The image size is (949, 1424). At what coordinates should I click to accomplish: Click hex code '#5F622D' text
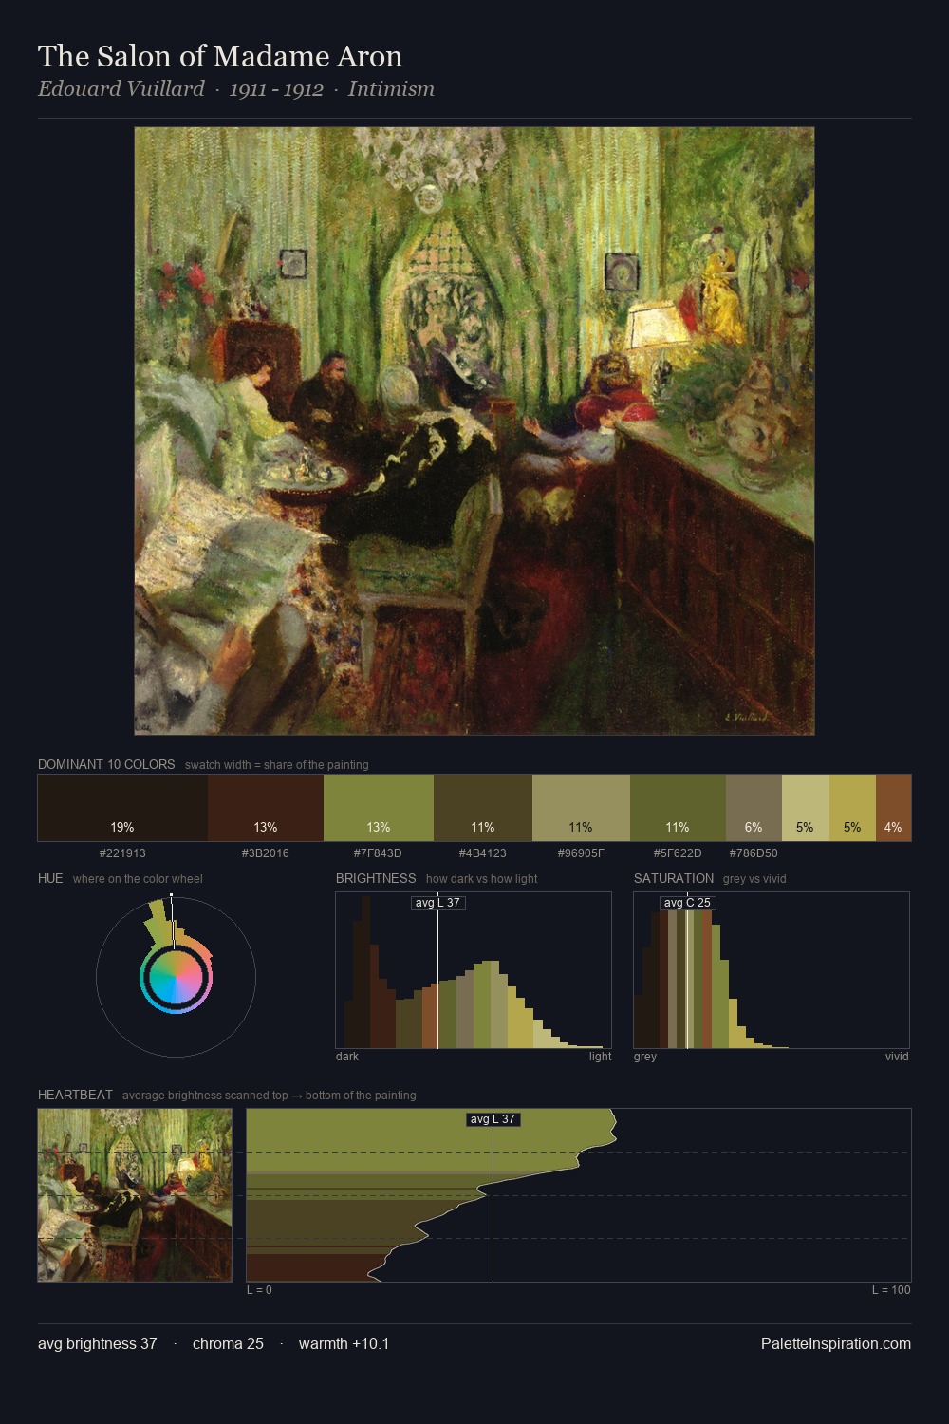point(678,853)
